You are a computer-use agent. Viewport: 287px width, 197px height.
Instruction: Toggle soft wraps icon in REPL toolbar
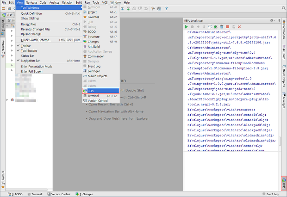(x=210, y=27)
